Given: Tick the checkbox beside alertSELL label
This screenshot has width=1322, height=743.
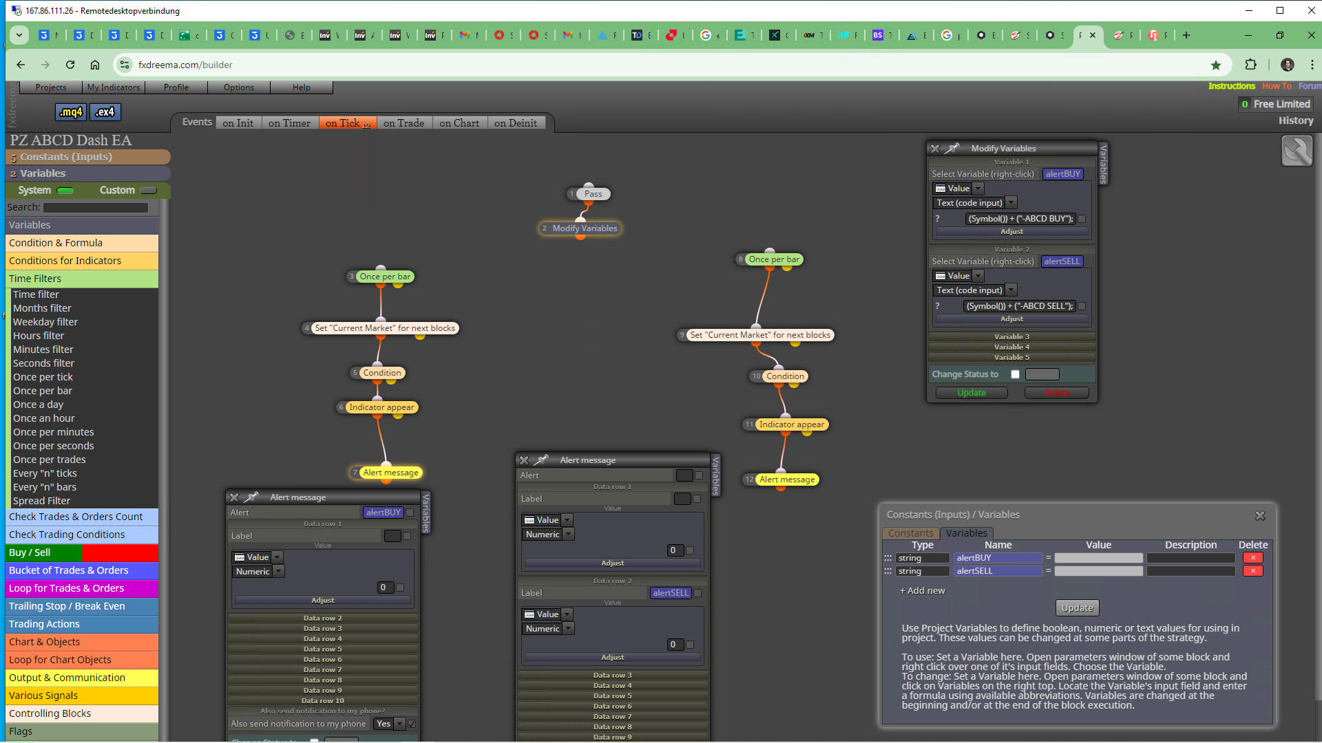Looking at the screenshot, I should coord(697,593).
